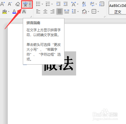Open the shading color dropdown arrow
The height and width of the screenshot is (124, 126).
(x=88, y=11)
